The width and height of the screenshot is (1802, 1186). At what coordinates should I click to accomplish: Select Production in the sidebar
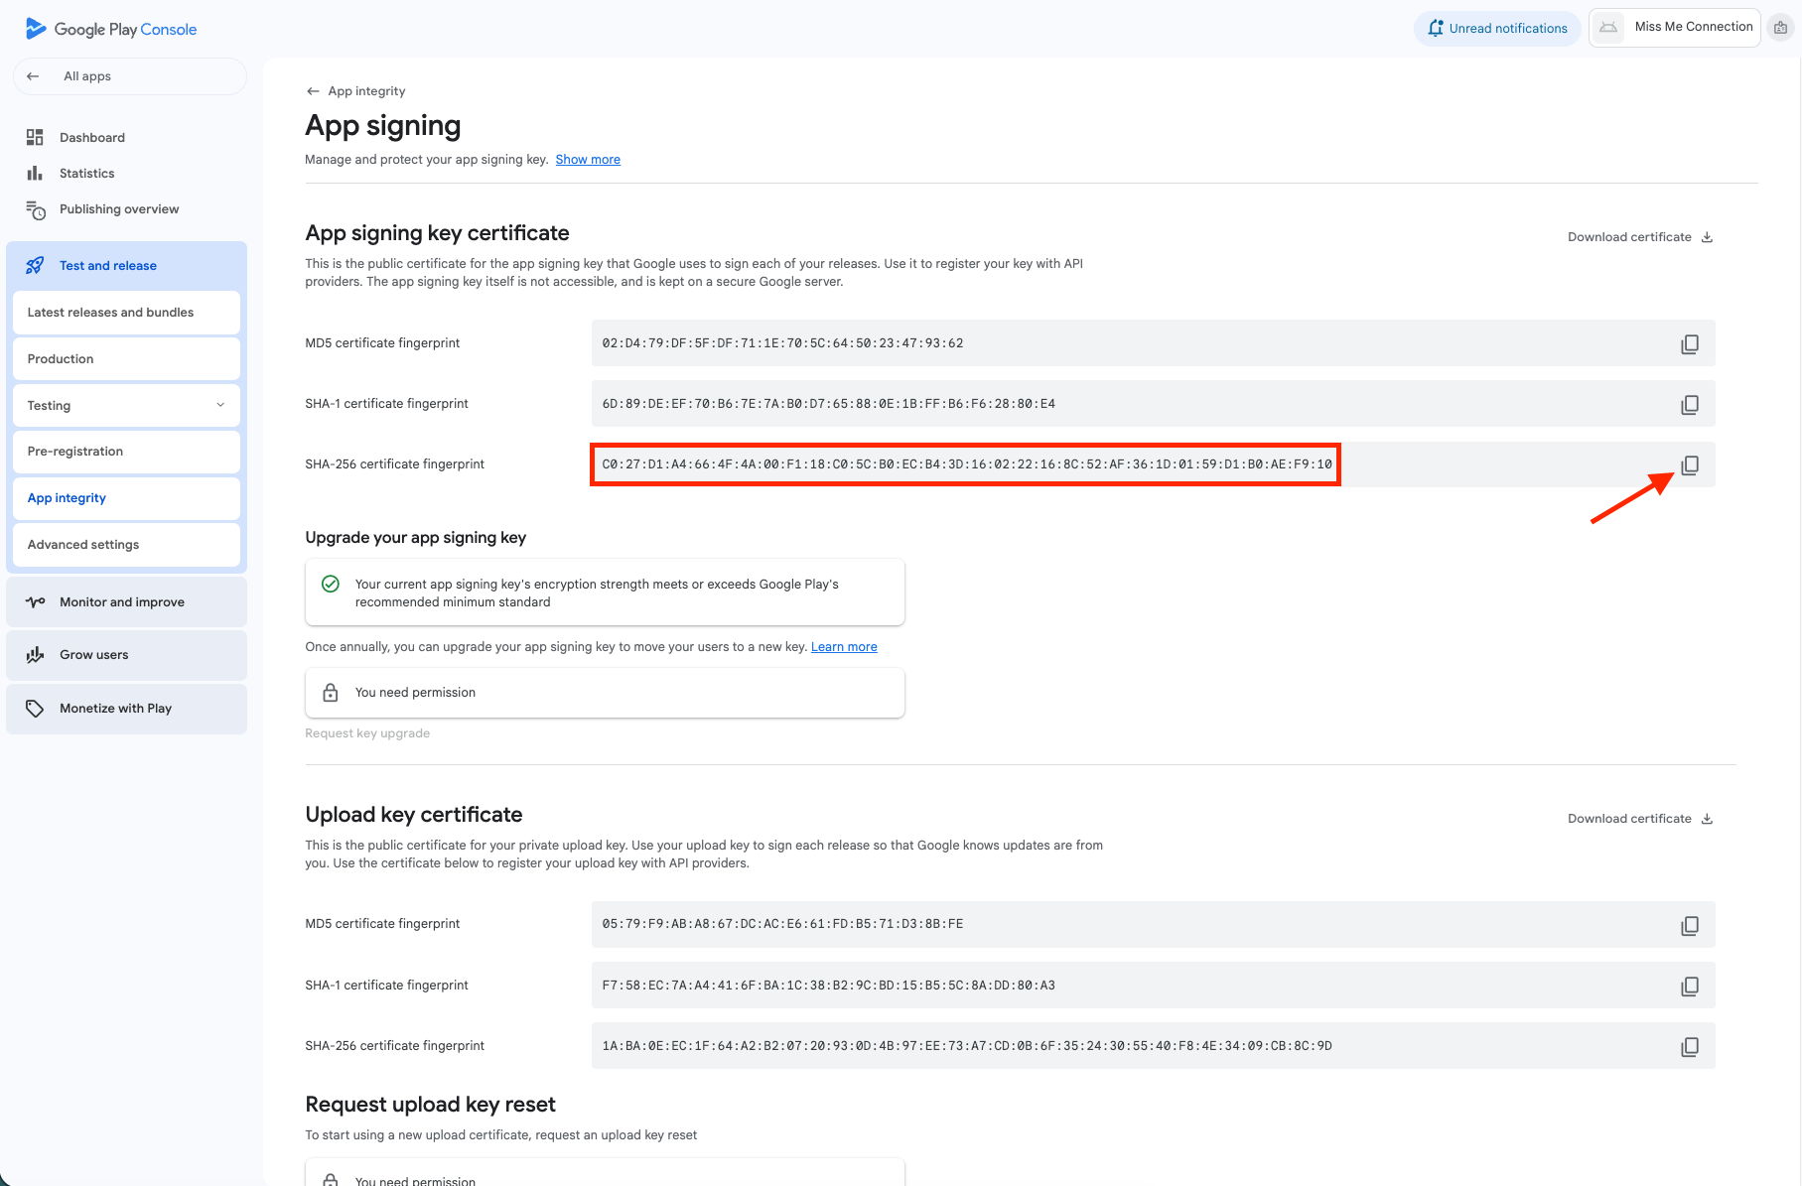pos(61,359)
